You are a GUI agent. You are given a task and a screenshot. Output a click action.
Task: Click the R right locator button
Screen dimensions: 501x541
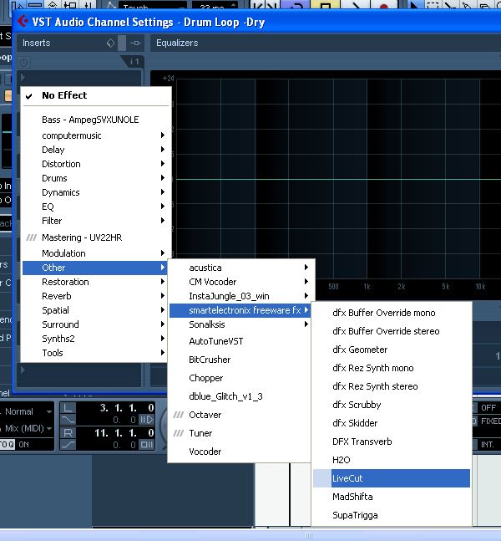click(68, 432)
